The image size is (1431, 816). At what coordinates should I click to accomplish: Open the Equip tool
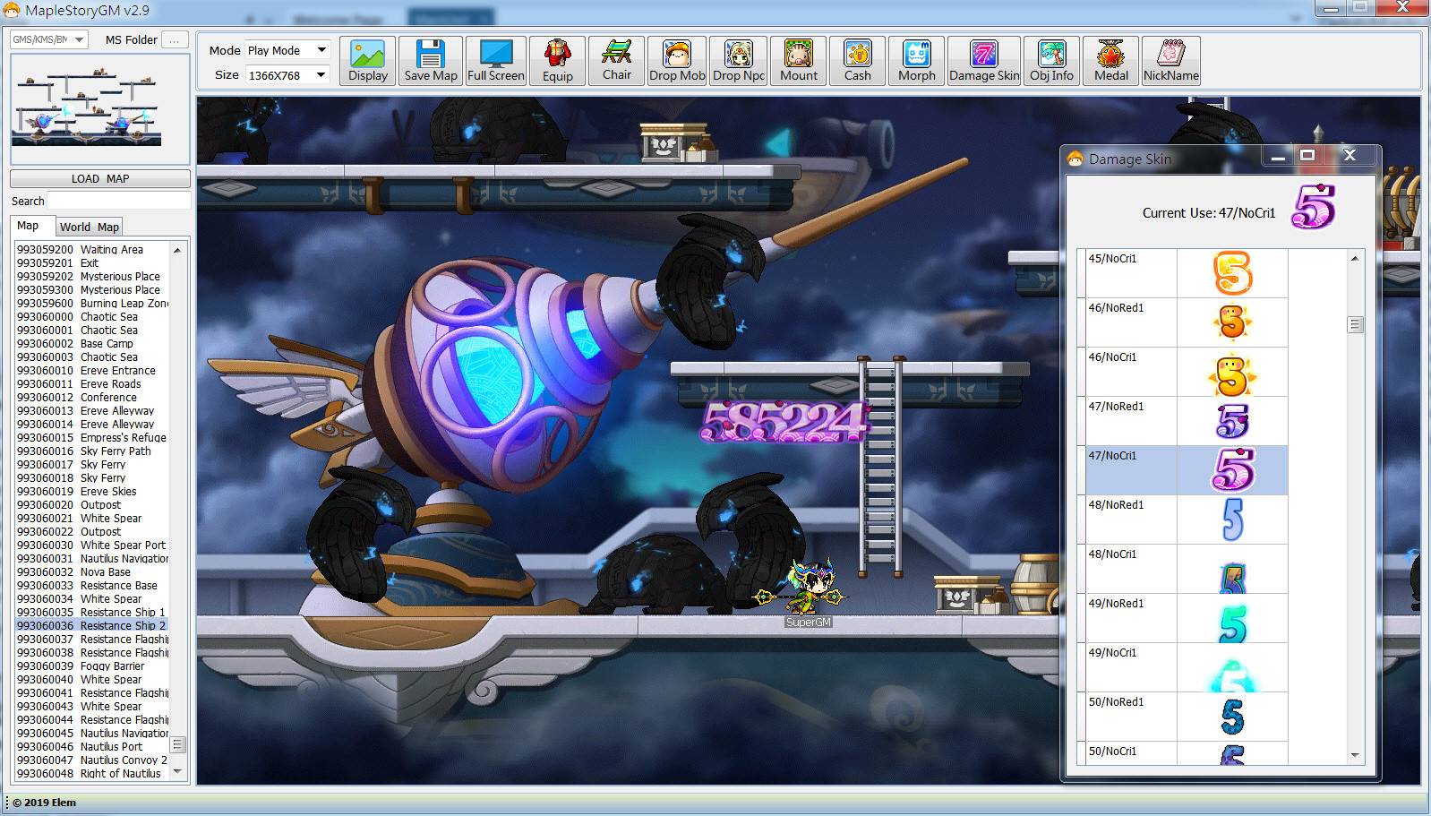click(557, 61)
